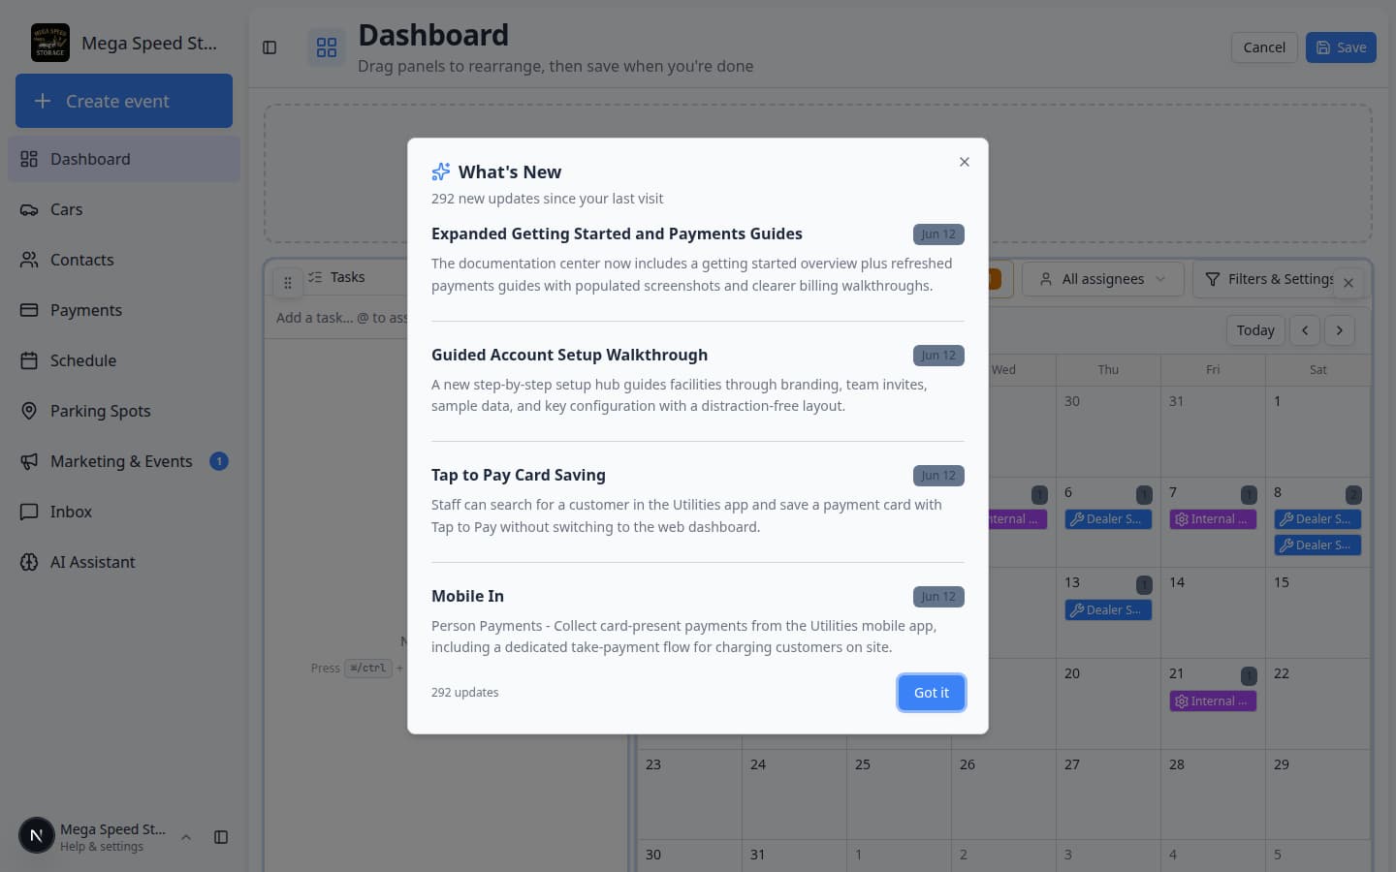1396x872 pixels.
Task: Click the Dashboard header grid icon
Action: pyautogui.click(x=327, y=47)
